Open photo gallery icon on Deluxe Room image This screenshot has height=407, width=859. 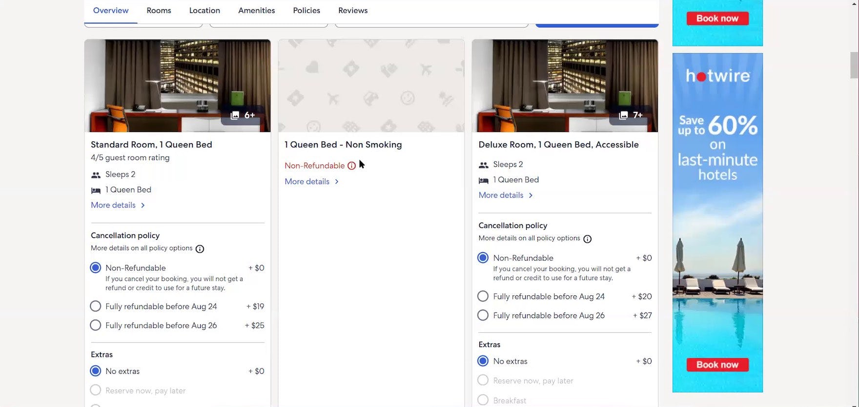pos(631,115)
